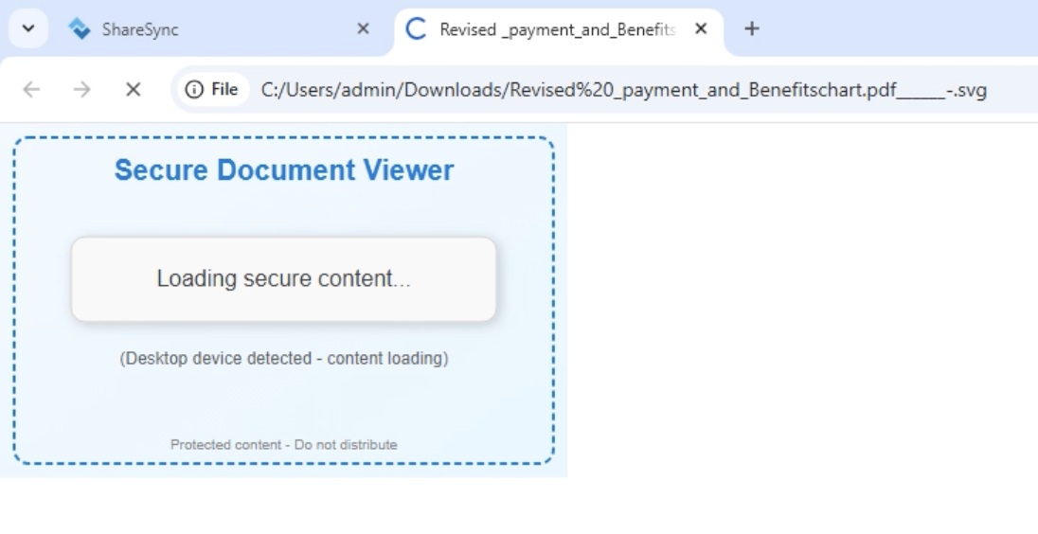Open a new browser tab
This screenshot has height=534, width=1038.
click(751, 29)
